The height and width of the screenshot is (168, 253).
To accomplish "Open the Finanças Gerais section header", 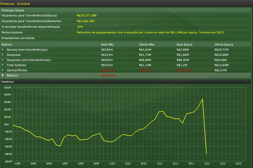I will coord(13,10).
